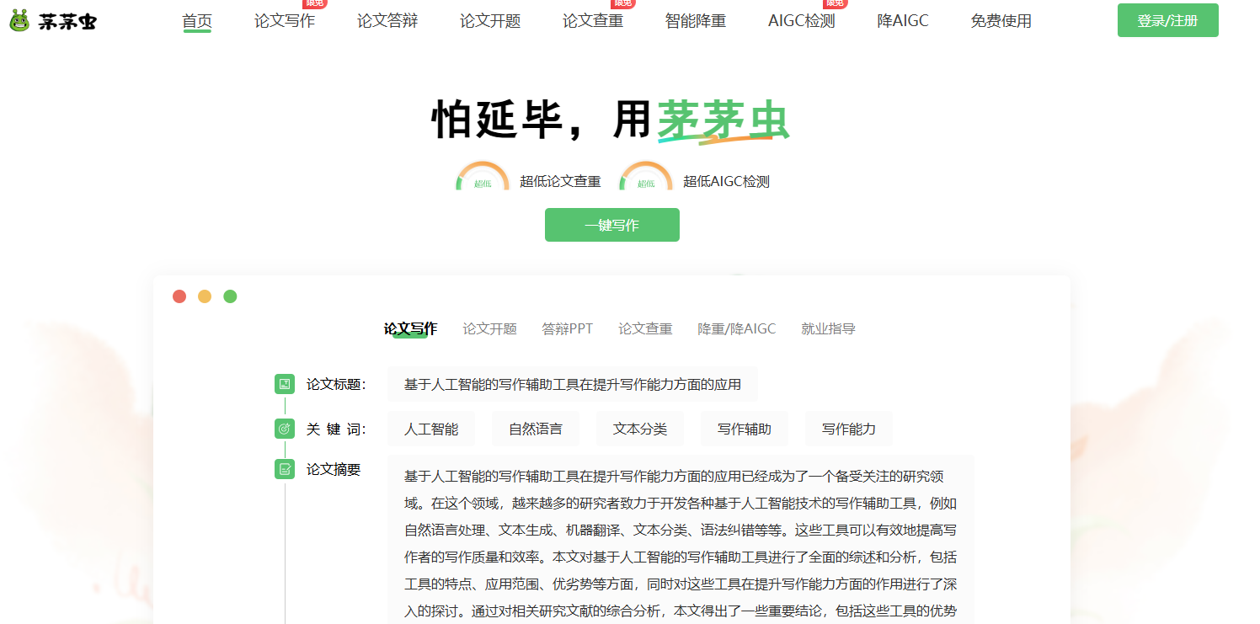Click the abstract paragraph text box

[x=681, y=540]
